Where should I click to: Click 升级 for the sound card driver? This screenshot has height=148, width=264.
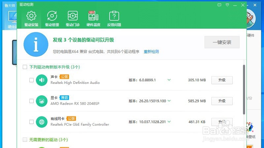[x=222, y=80]
